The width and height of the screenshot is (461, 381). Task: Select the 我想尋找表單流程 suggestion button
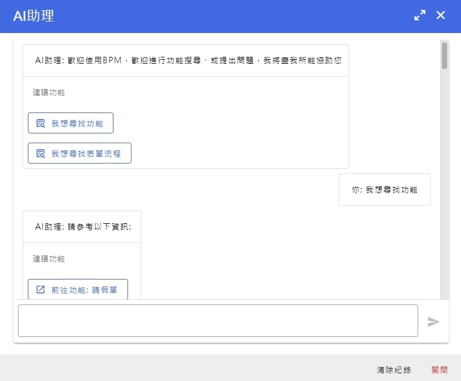tap(79, 153)
